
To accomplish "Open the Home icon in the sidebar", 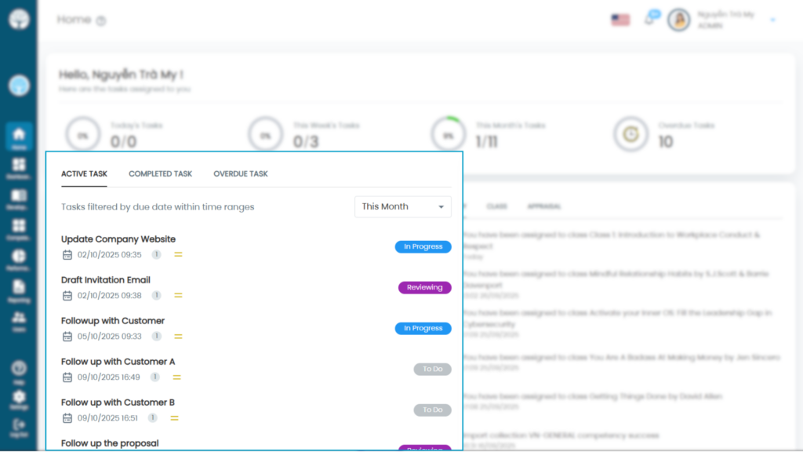I will pos(19,136).
